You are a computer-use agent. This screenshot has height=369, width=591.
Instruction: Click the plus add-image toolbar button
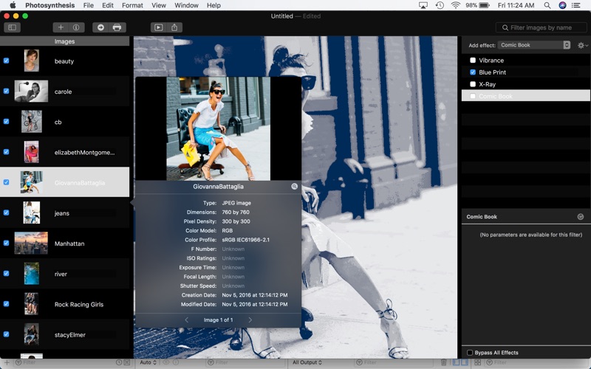[61, 27]
